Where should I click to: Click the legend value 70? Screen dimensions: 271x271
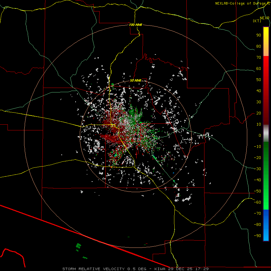click(259, 58)
